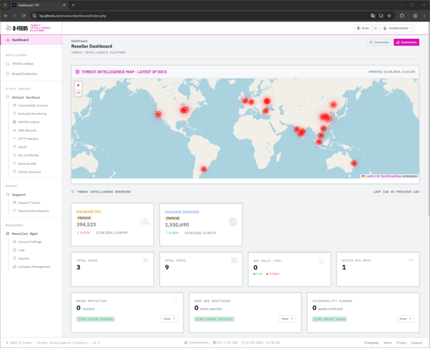The width and height of the screenshot is (430, 348).
Task: Zoom out on the threat map
Action: (78, 93)
